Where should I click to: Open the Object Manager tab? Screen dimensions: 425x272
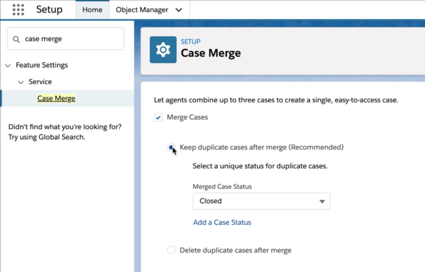(142, 10)
